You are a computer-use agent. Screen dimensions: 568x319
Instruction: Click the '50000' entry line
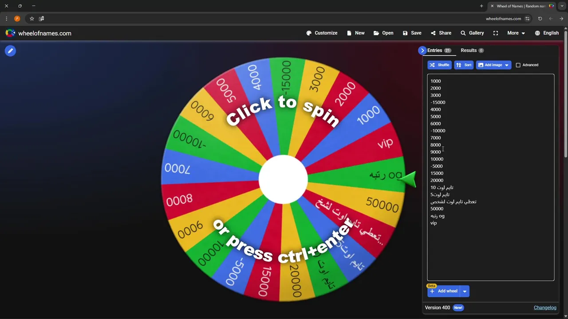point(437,209)
